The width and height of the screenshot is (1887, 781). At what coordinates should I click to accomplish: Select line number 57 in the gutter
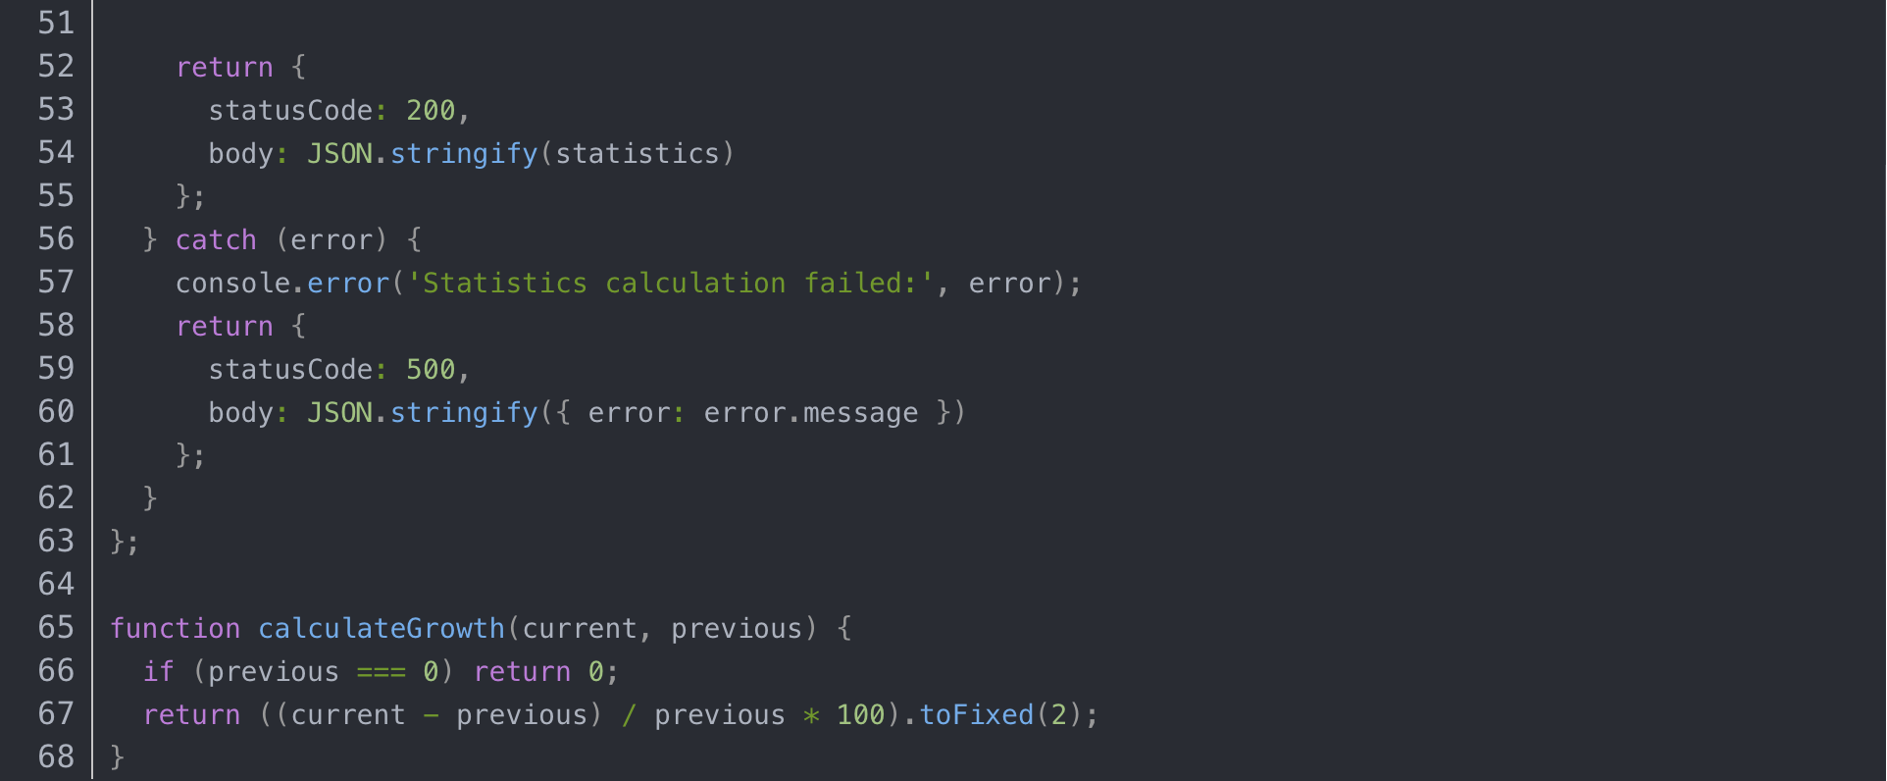point(56,283)
